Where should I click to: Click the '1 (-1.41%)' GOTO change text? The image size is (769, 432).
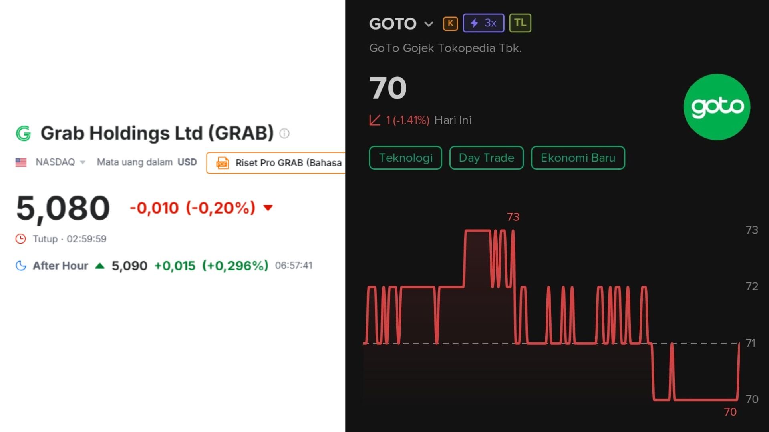(x=407, y=120)
